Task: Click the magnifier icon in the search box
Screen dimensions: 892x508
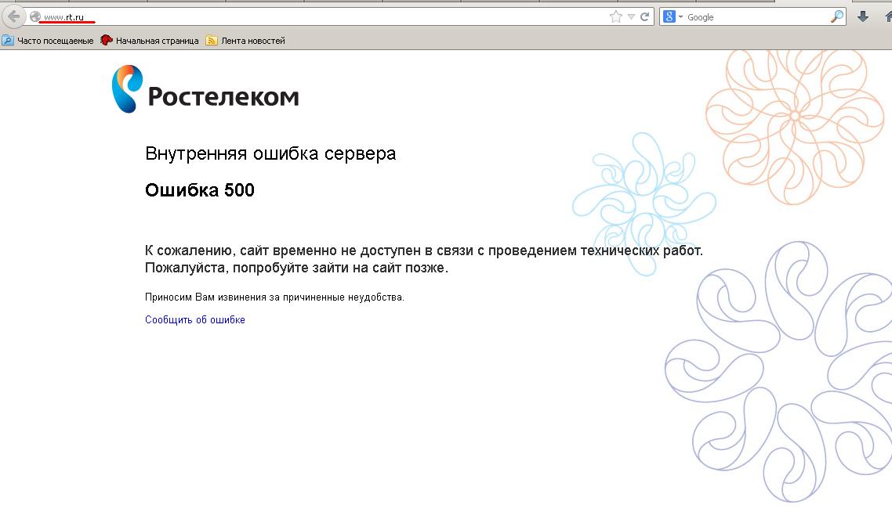Action: tap(837, 16)
